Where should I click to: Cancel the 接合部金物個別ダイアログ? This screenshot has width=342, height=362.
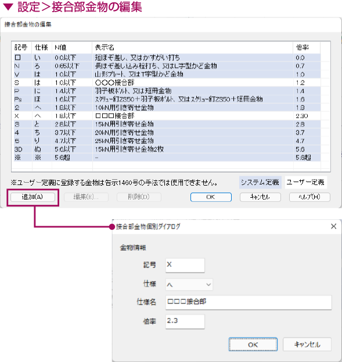click(x=307, y=345)
